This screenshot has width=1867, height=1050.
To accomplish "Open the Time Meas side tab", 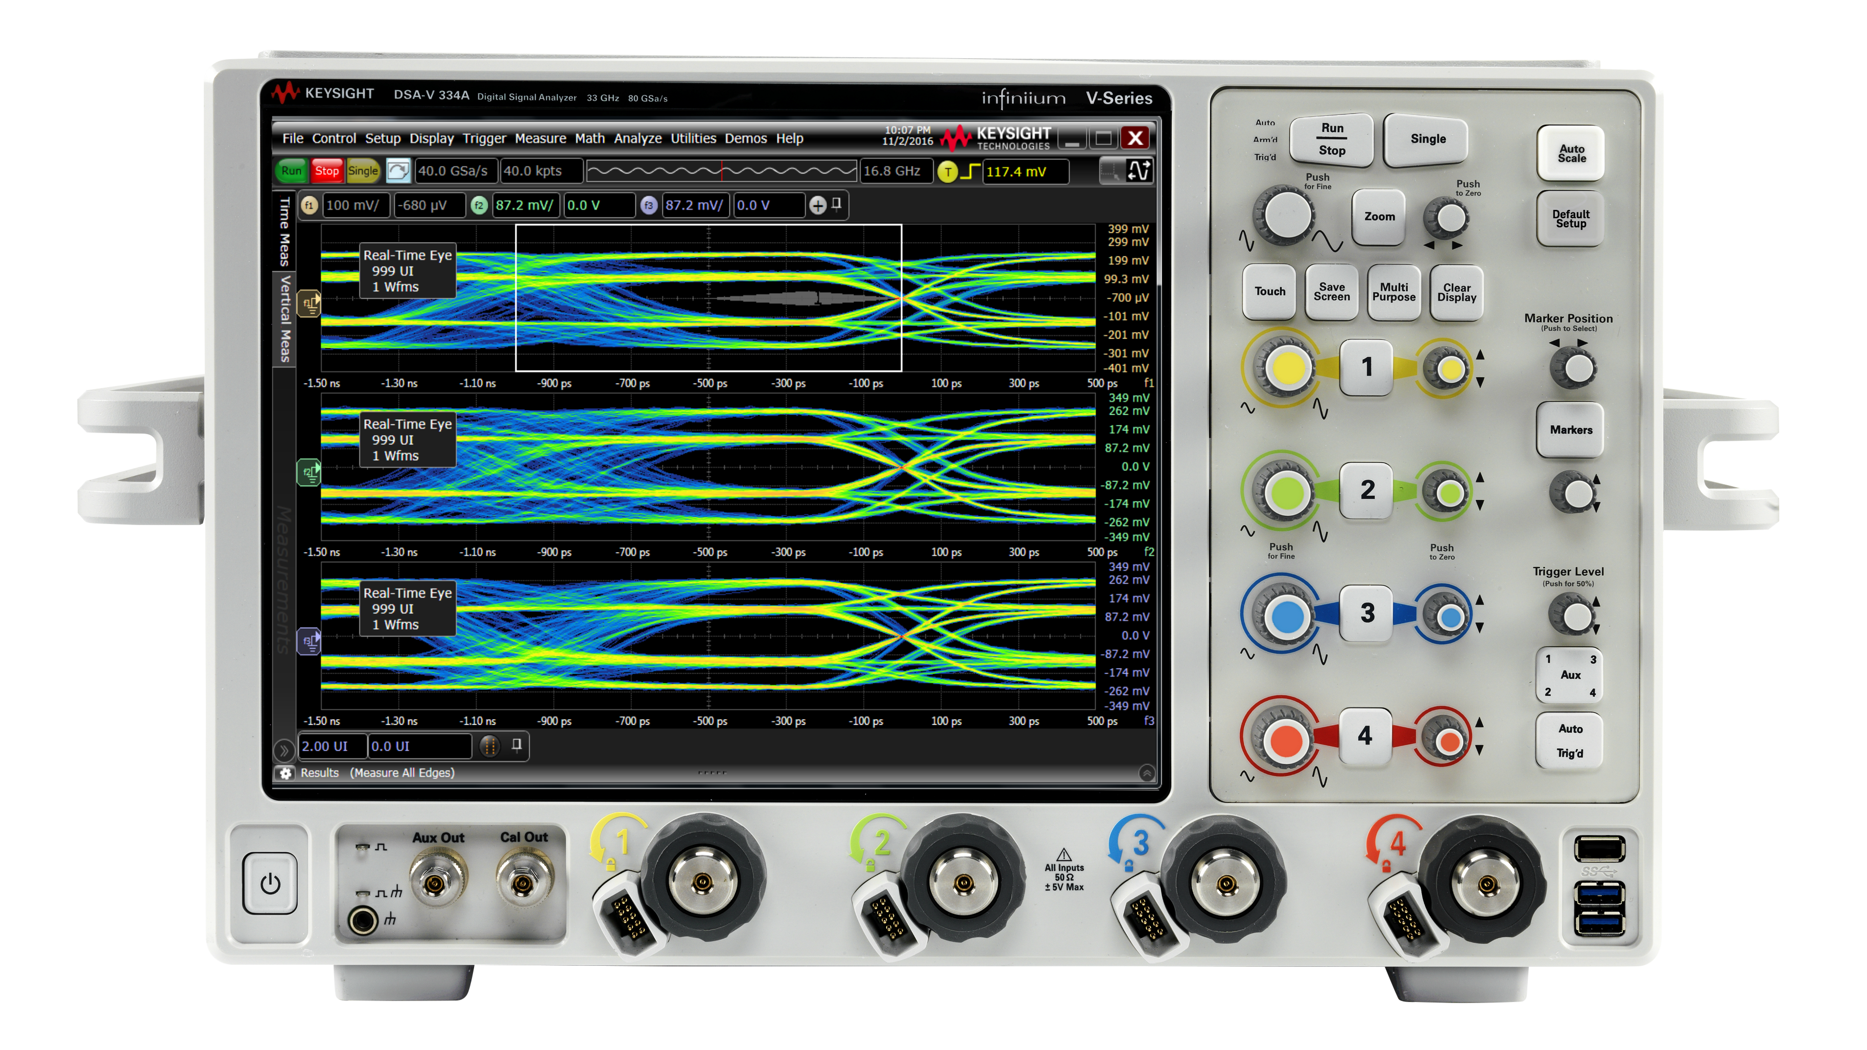I will click(x=284, y=232).
